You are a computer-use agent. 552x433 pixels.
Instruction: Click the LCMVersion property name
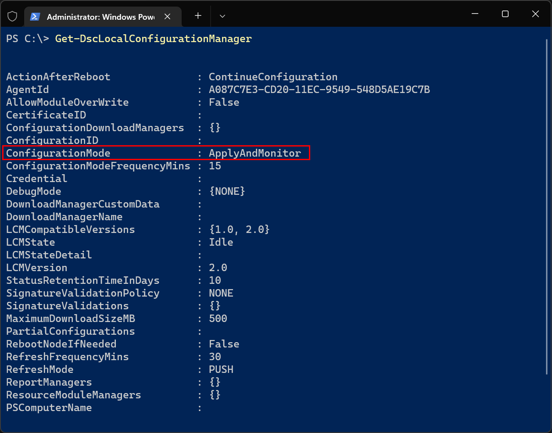click(37, 268)
